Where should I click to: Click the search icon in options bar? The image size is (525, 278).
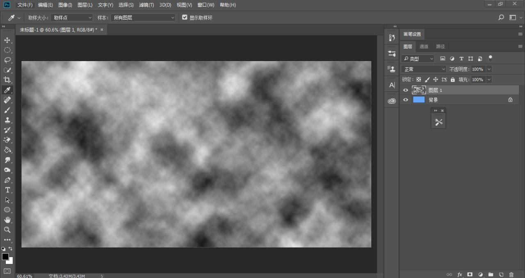pyautogui.click(x=501, y=18)
